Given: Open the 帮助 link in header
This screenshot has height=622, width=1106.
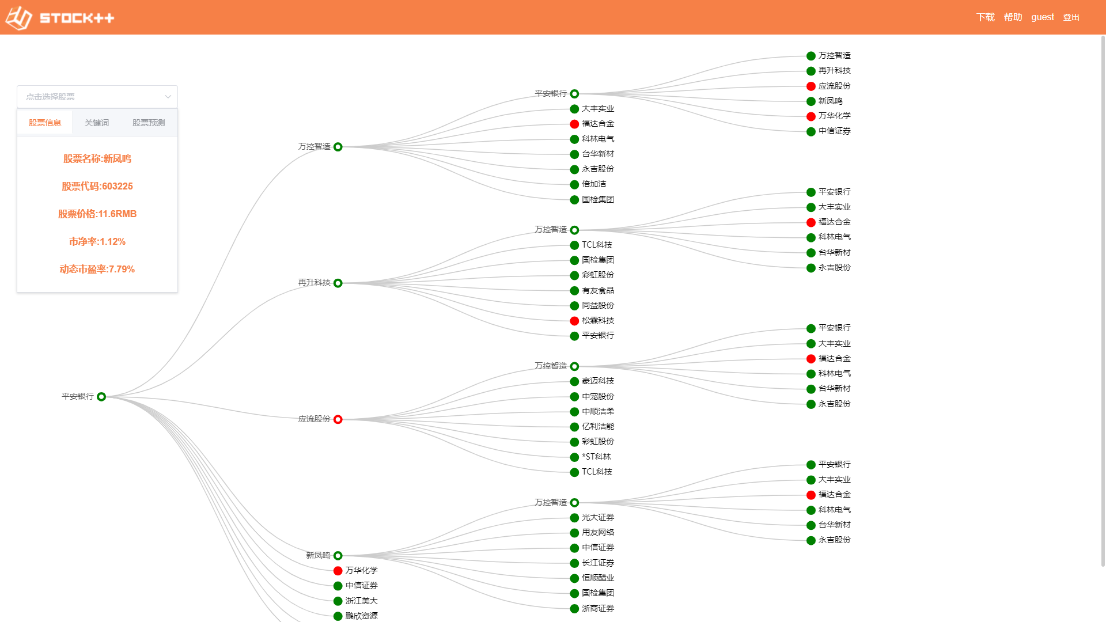Looking at the screenshot, I should 1013,17.
